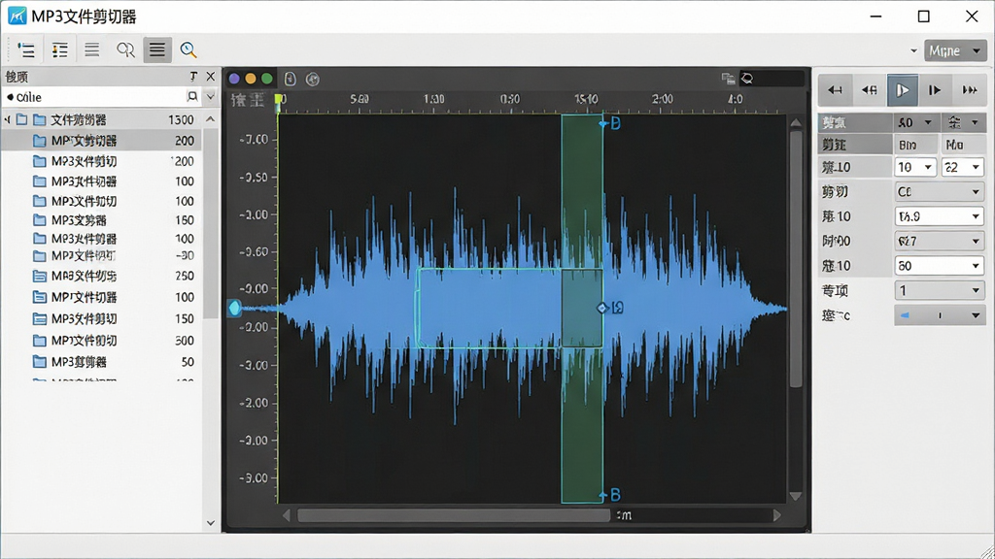The height and width of the screenshot is (559, 995).
Task: Click the green dot in the waveform header
Action: [267, 79]
